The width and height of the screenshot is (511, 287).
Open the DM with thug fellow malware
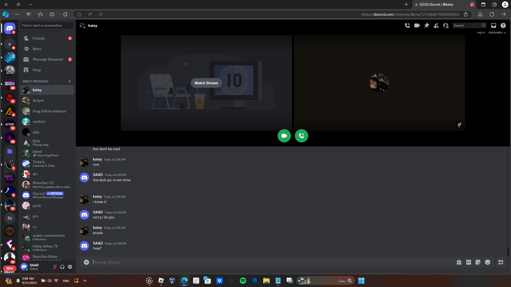coord(47,111)
